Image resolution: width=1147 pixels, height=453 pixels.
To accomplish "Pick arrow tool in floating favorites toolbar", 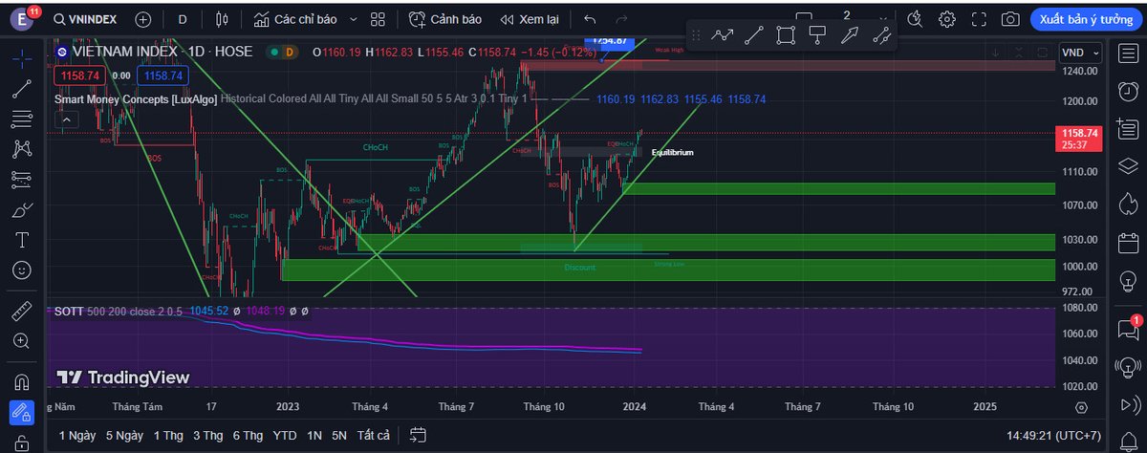I will tap(849, 35).
